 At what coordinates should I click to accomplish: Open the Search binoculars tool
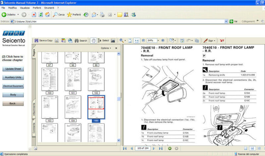81,41
